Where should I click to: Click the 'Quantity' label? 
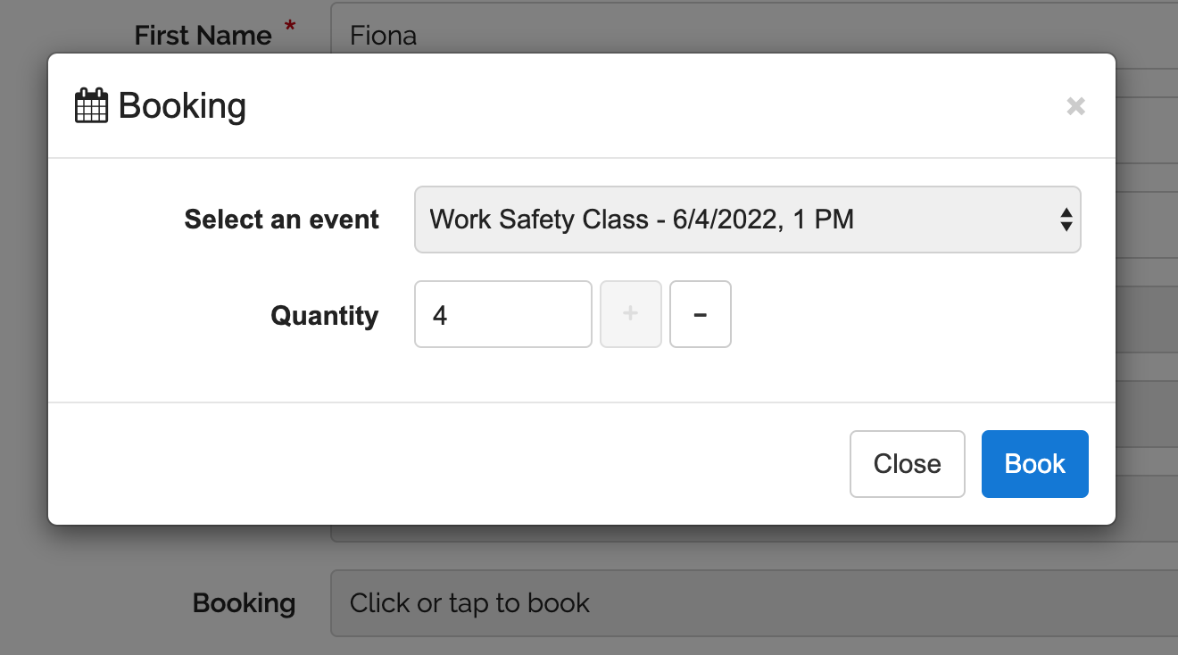click(325, 316)
